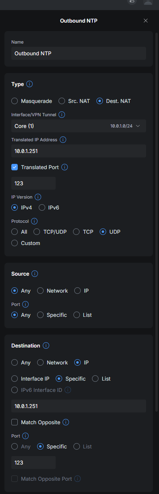Click the Match Opposite Port info icon

[x=77, y=479]
